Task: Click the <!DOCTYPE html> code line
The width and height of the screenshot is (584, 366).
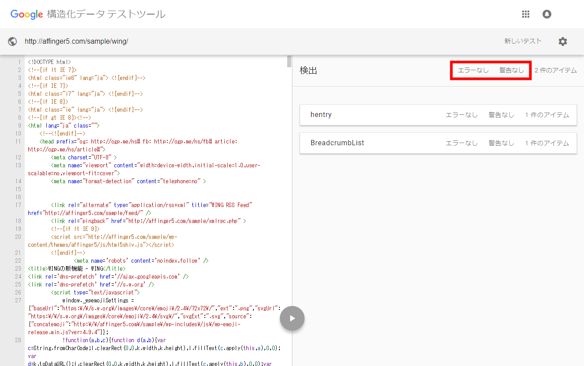Action: 49,62
